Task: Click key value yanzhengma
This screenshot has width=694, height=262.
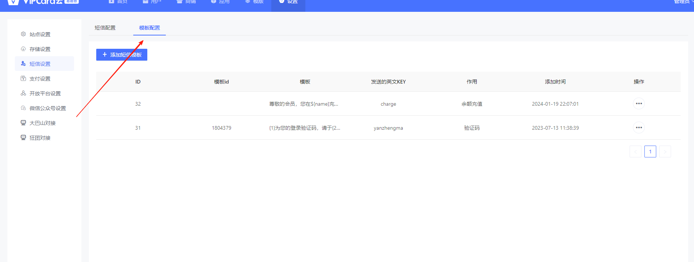Action: coord(388,128)
